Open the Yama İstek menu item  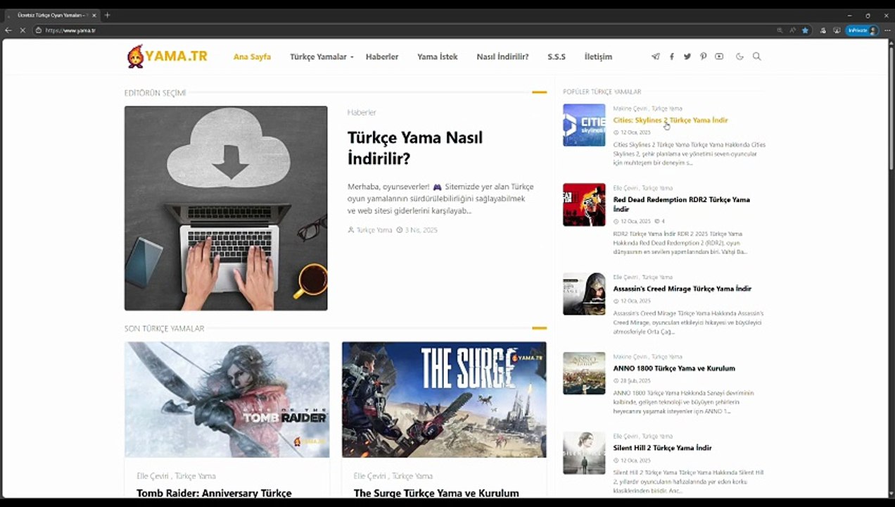pyautogui.click(x=437, y=56)
